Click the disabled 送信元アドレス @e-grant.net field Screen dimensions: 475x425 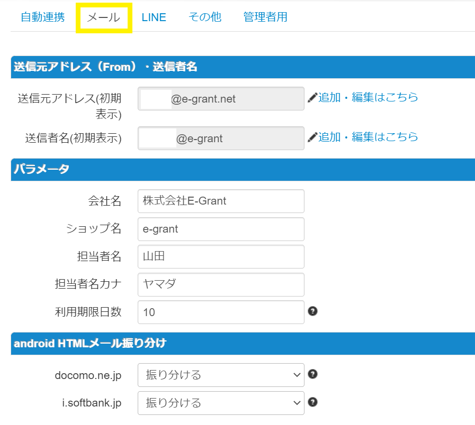click(x=221, y=99)
